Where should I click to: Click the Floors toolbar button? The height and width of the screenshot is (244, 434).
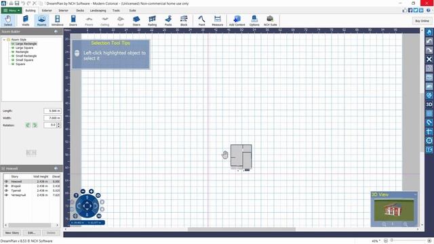(89, 21)
